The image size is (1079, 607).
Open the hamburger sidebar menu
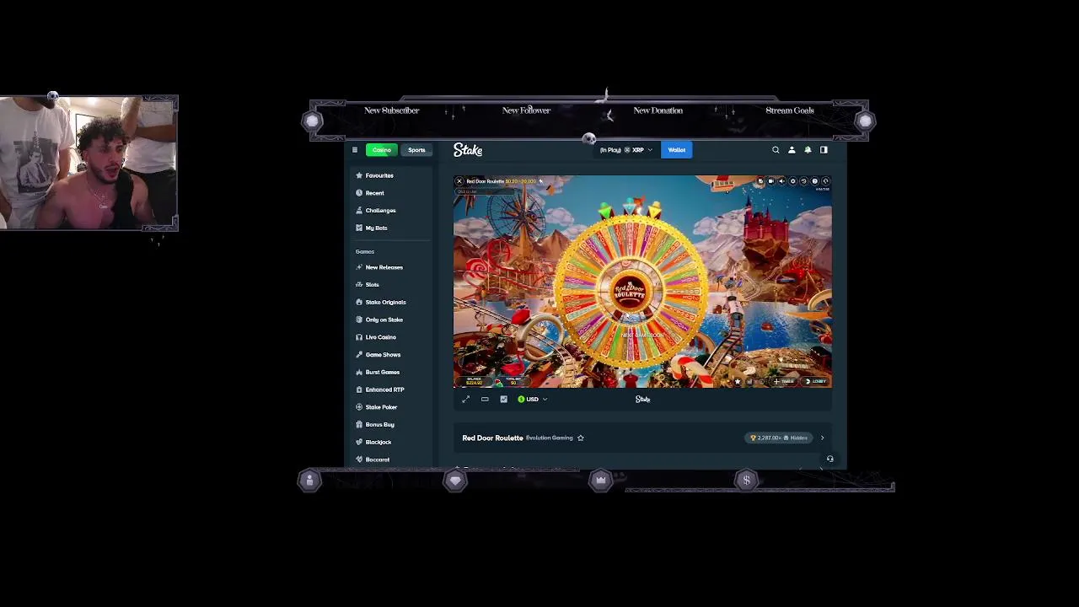click(x=355, y=150)
